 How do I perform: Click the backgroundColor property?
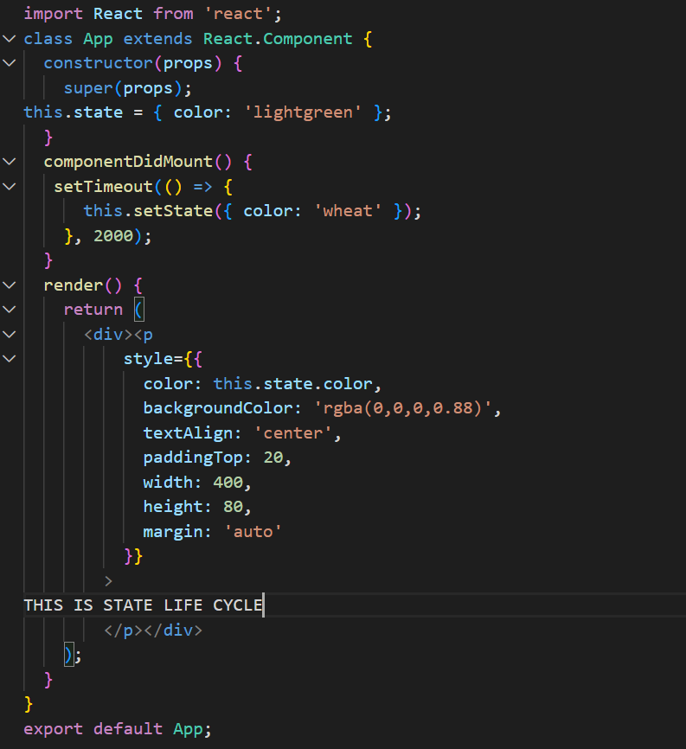point(217,408)
